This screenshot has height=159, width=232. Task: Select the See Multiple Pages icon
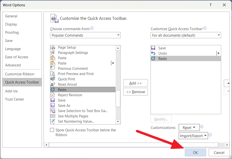click(x=53, y=116)
